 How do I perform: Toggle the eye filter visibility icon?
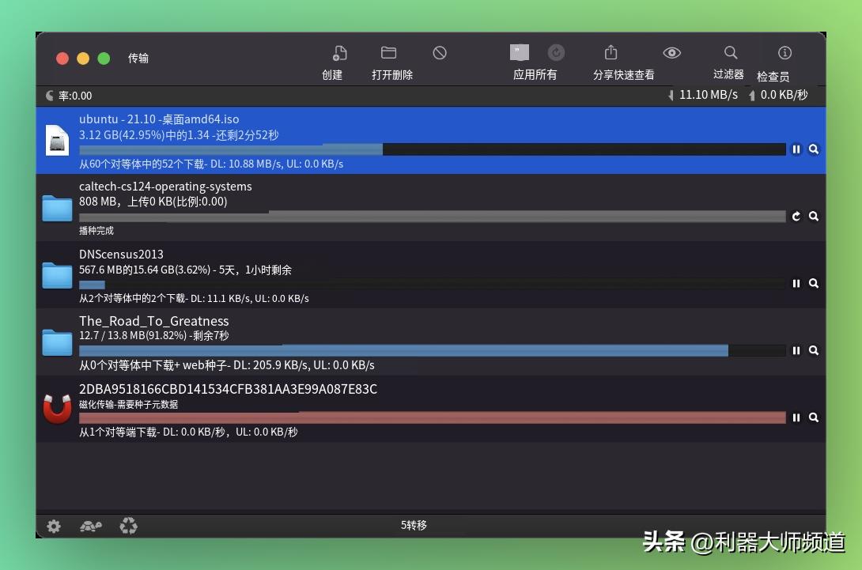[671, 52]
